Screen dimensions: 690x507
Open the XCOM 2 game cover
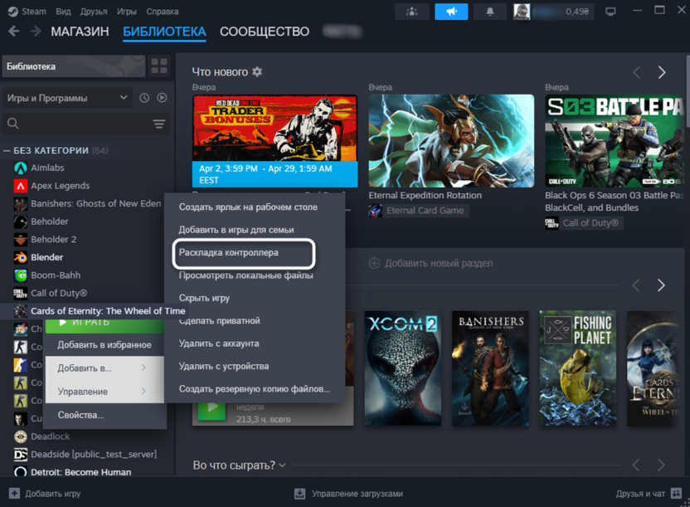pyautogui.click(x=402, y=368)
